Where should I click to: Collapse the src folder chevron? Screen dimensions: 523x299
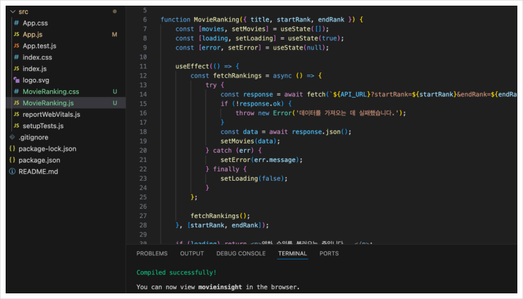point(13,12)
